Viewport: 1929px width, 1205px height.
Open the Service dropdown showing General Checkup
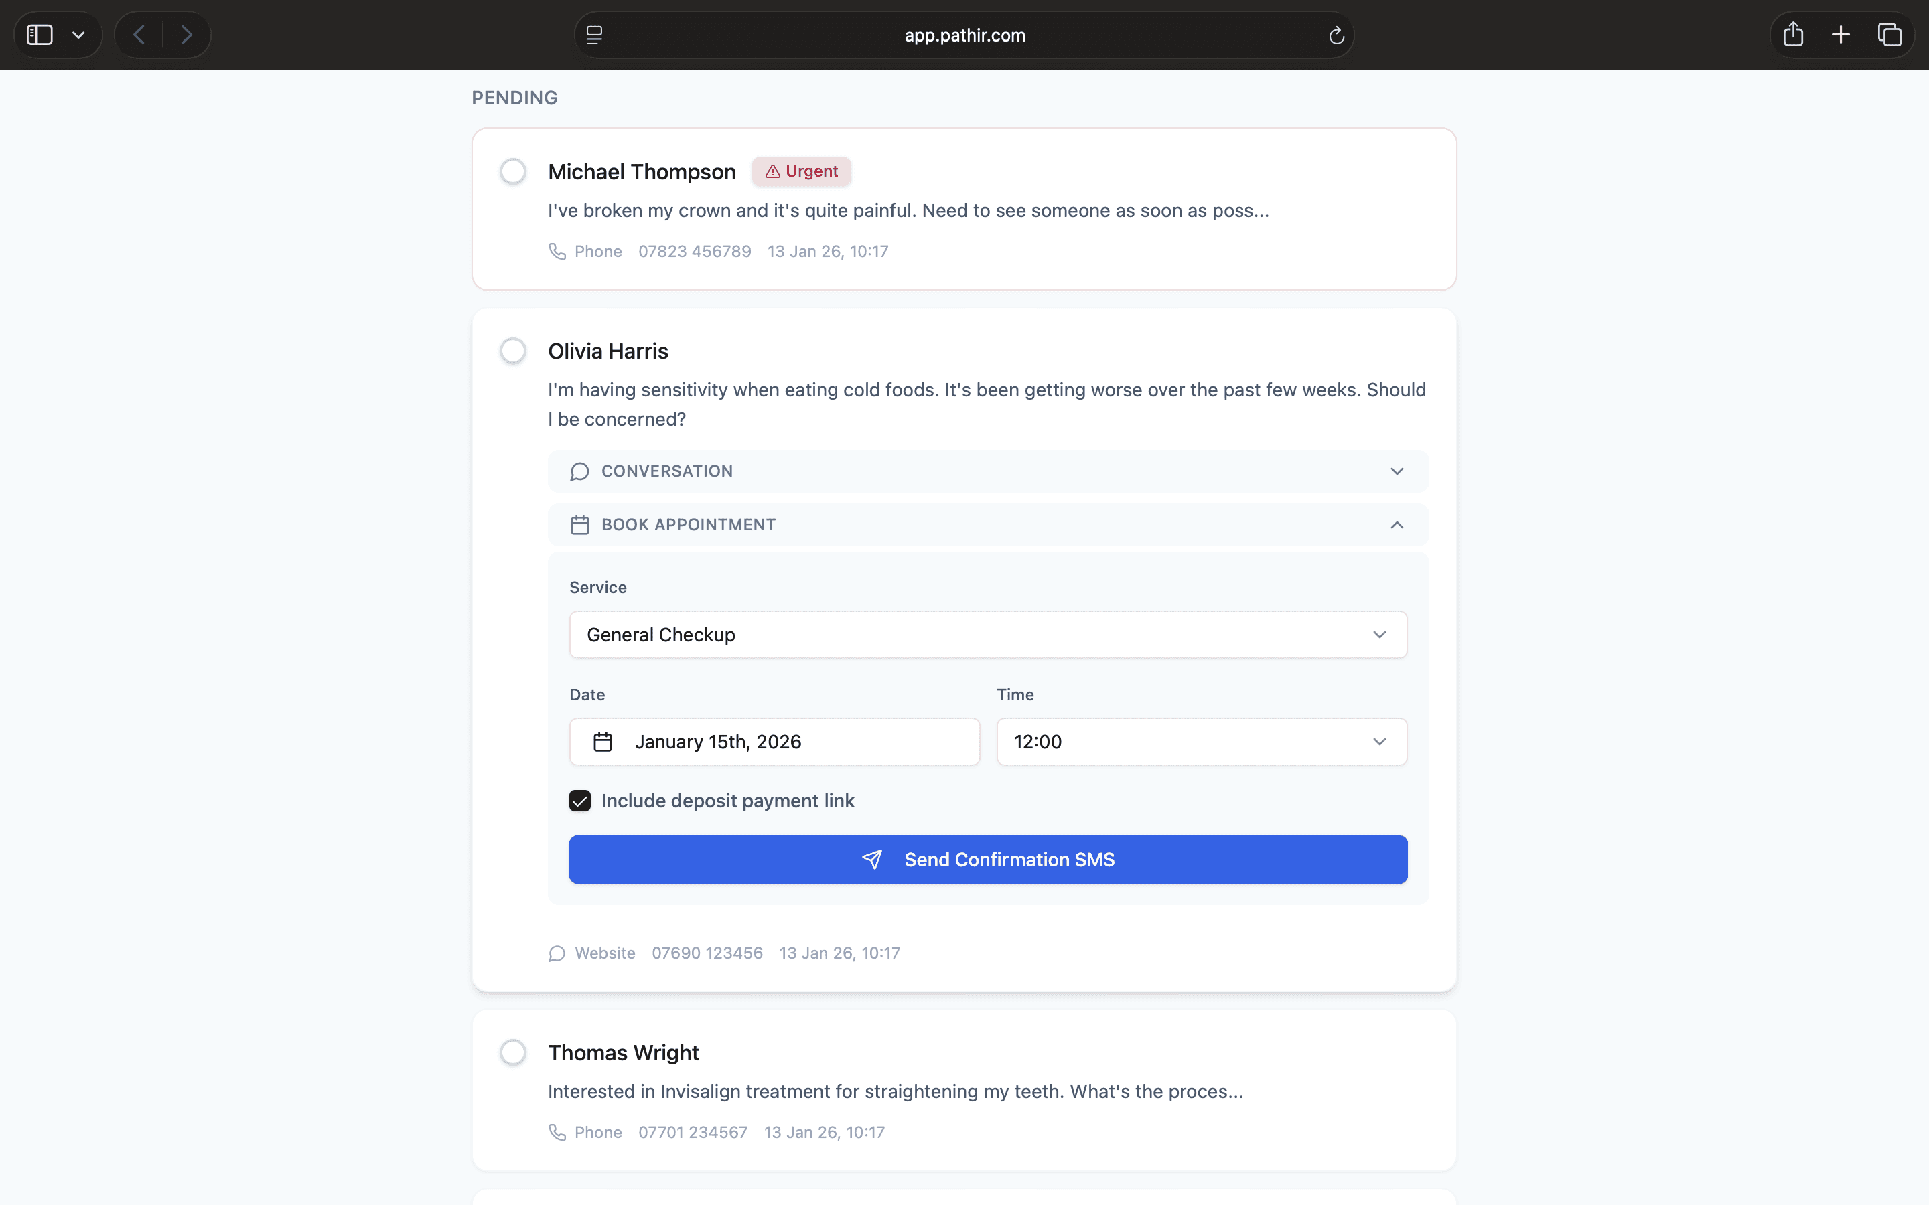pos(988,635)
